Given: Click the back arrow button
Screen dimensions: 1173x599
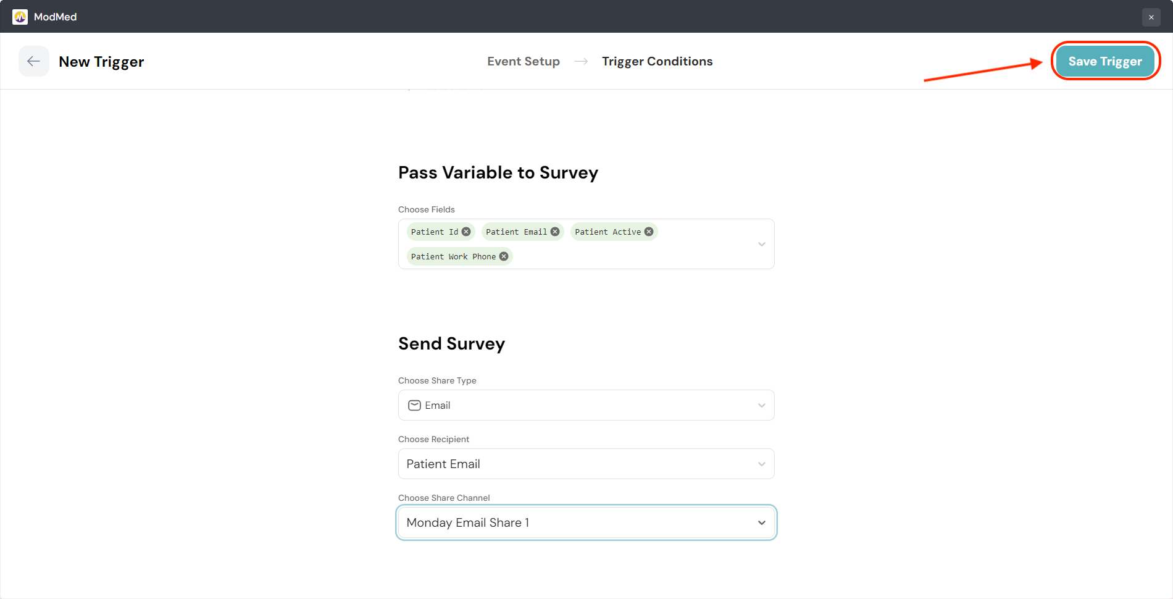Looking at the screenshot, I should tap(33, 61).
